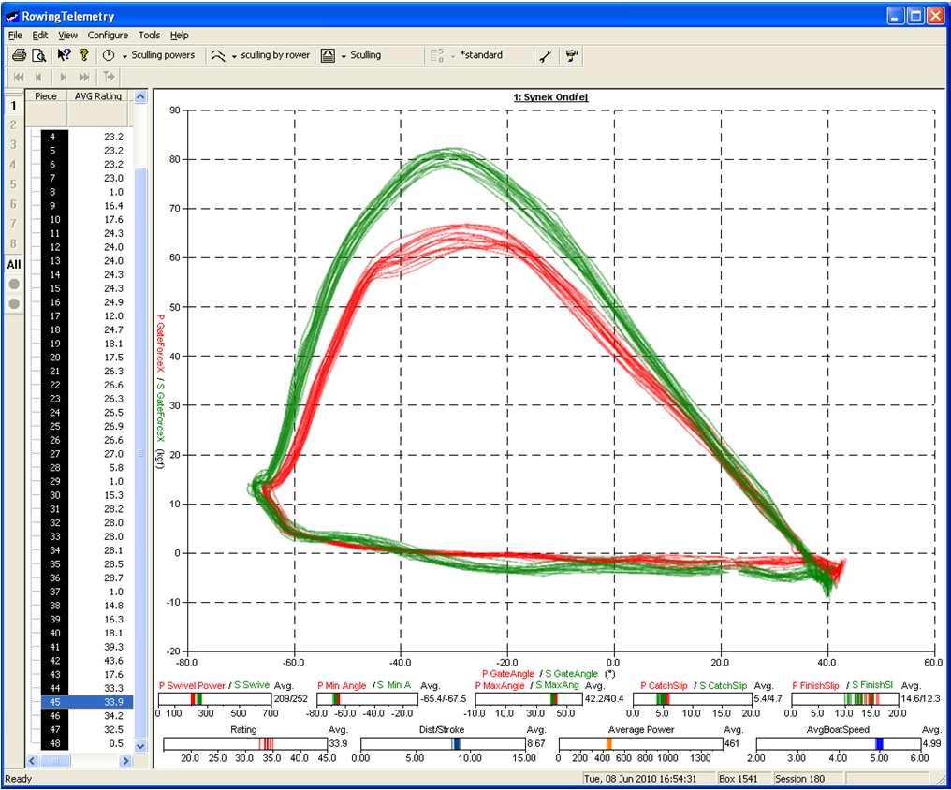Viewport: 951px width, 790px height.
Task: Click the scale icon beside *standard
Action: (x=437, y=55)
